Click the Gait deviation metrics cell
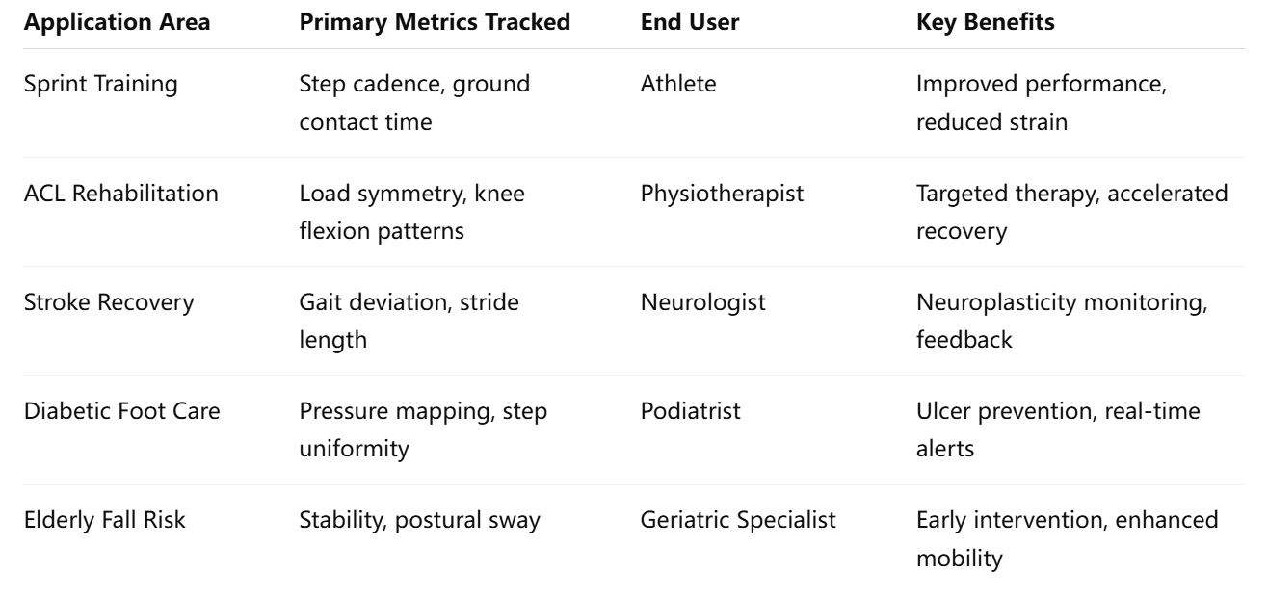The width and height of the screenshot is (1268, 598). pyautogui.click(x=409, y=321)
